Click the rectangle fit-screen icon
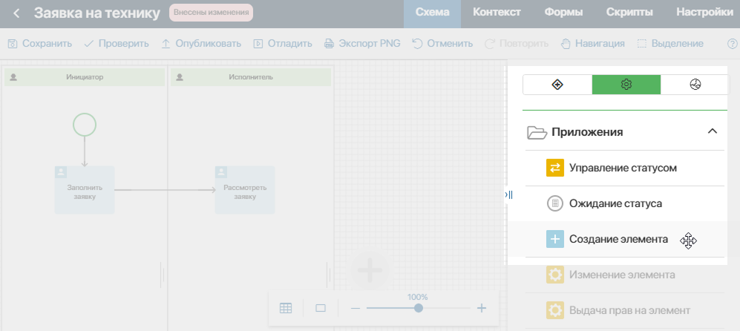The width and height of the screenshot is (740, 331). [x=321, y=308]
